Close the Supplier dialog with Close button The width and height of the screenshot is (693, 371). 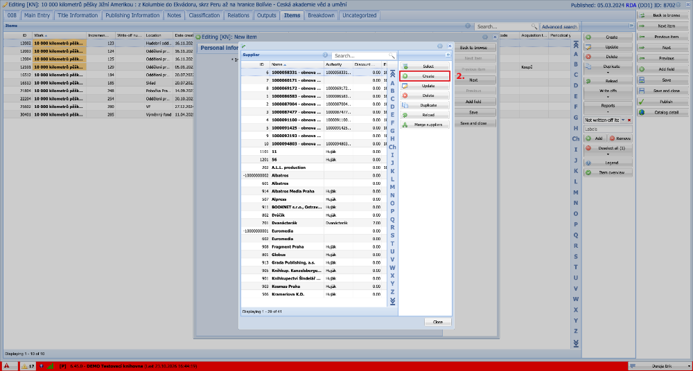[x=438, y=322]
